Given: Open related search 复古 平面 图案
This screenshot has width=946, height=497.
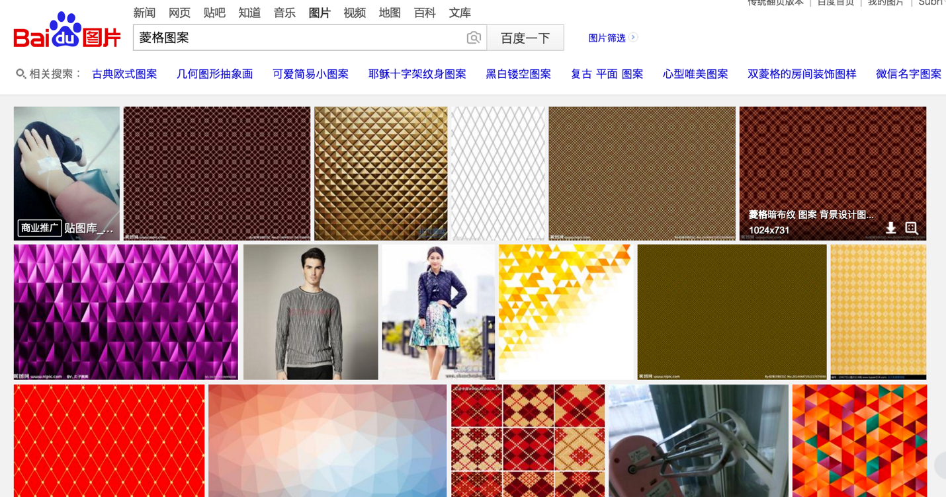Looking at the screenshot, I should click(x=607, y=74).
